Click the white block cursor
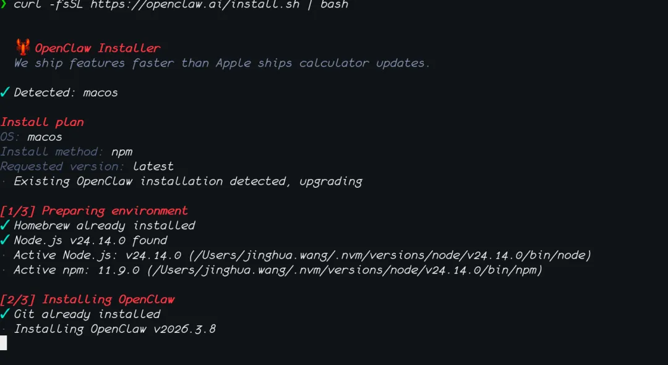 click(x=4, y=343)
